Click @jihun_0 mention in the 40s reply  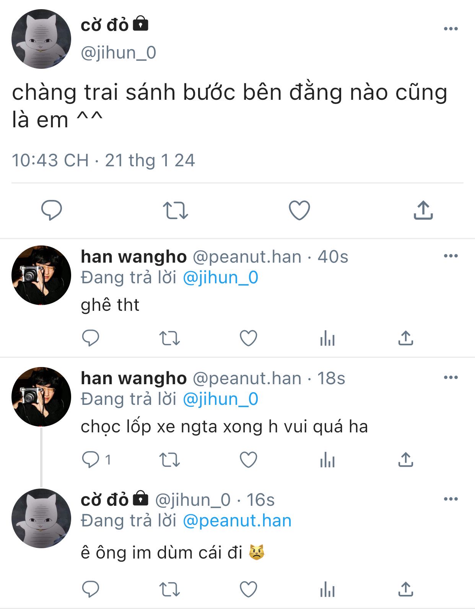(221, 278)
